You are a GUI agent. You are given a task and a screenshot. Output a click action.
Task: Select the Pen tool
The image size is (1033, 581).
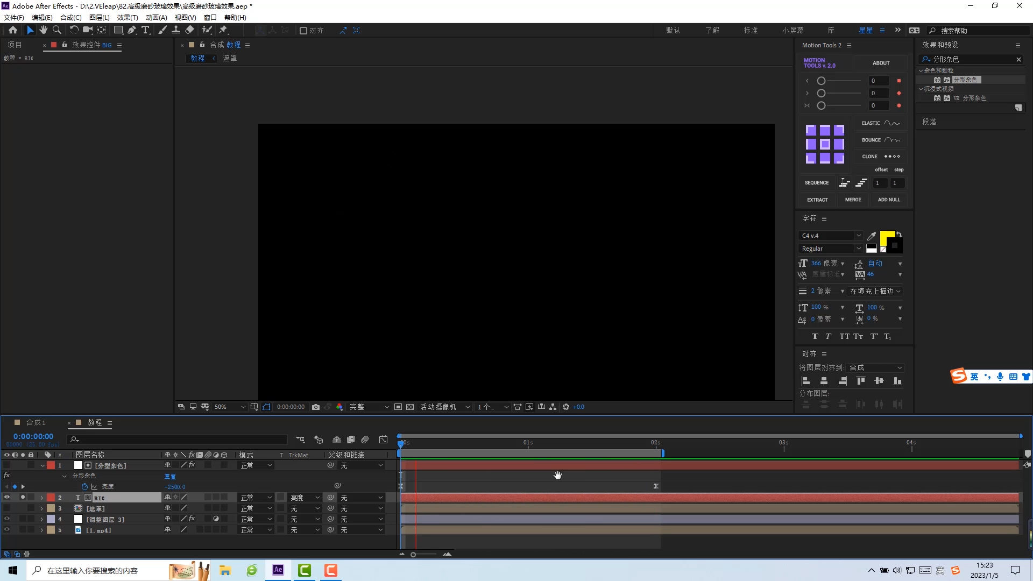[132, 30]
